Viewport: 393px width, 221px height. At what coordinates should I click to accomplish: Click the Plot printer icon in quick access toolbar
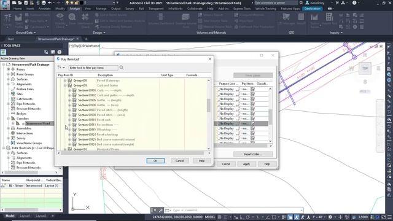click(44, 3)
